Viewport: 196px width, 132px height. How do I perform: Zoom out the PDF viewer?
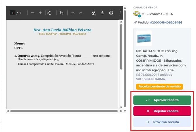pos(32,13)
